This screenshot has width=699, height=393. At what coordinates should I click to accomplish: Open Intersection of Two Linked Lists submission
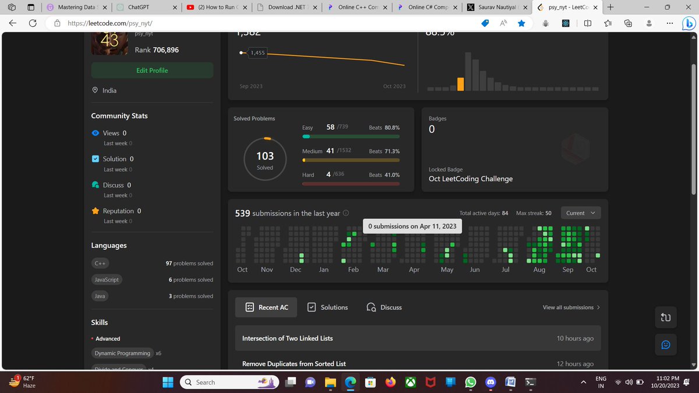tap(418, 338)
